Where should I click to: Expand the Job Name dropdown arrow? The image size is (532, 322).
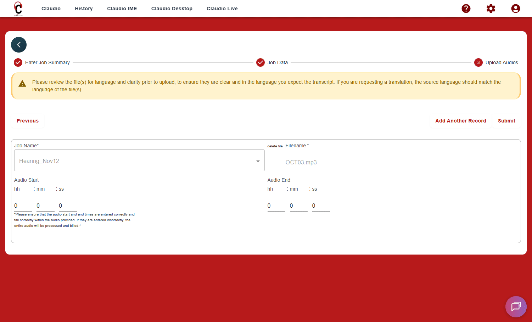pyautogui.click(x=258, y=161)
